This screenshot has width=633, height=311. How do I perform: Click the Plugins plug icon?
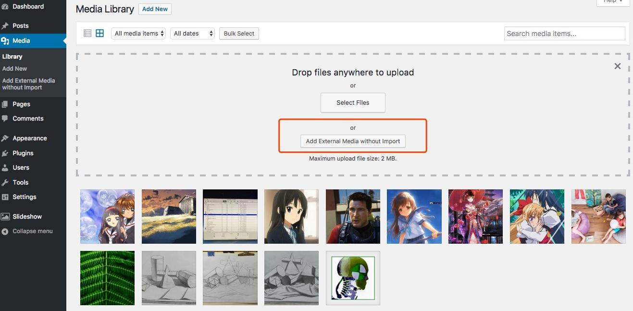pos(5,153)
